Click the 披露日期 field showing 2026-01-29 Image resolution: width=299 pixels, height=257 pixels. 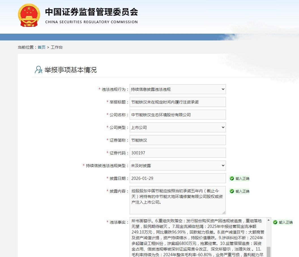pos(178,178)
